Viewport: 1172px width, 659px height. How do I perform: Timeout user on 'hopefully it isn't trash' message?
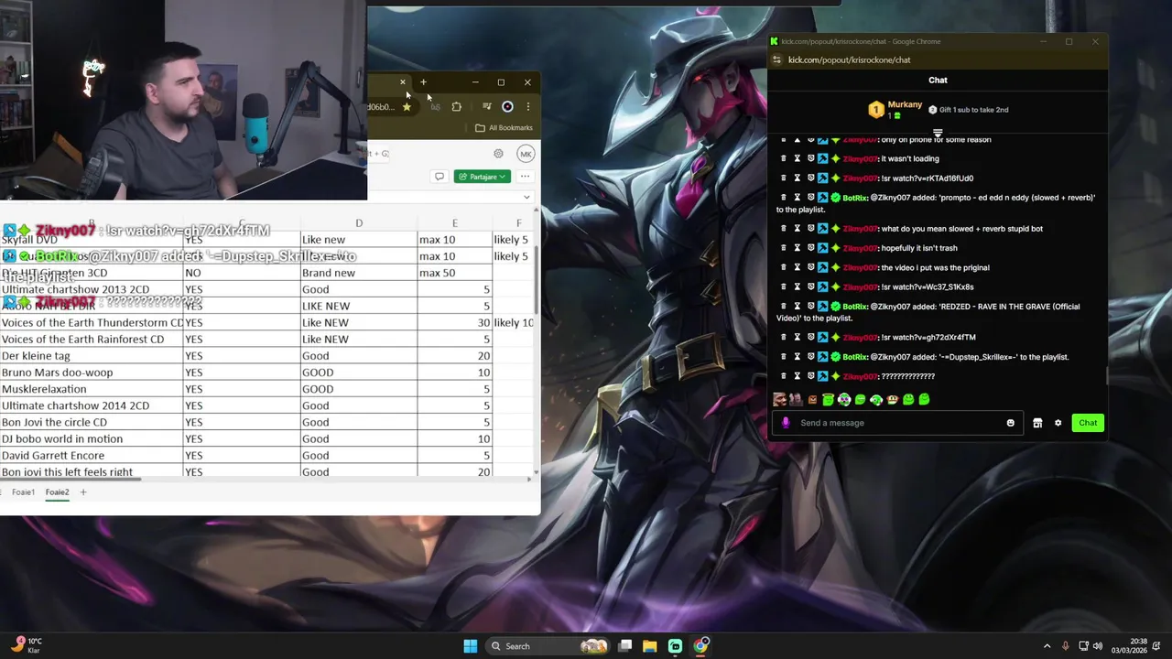[x=798, y=248]
